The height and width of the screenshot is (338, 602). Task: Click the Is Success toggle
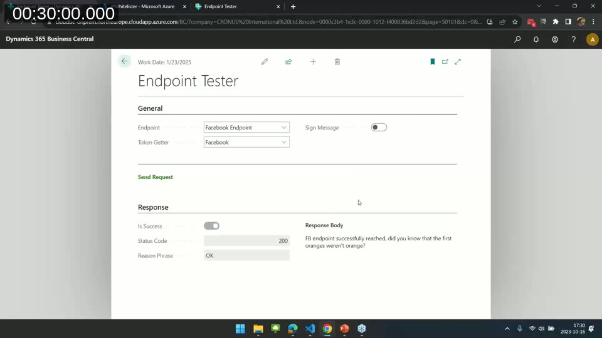pyautogui.click(x=211, y=226)
